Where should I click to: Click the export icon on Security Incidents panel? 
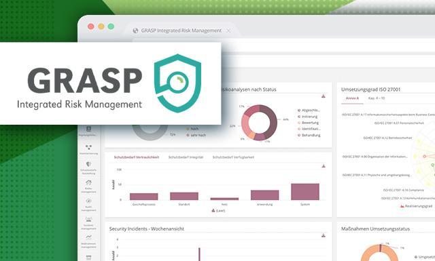click(324, 235)
